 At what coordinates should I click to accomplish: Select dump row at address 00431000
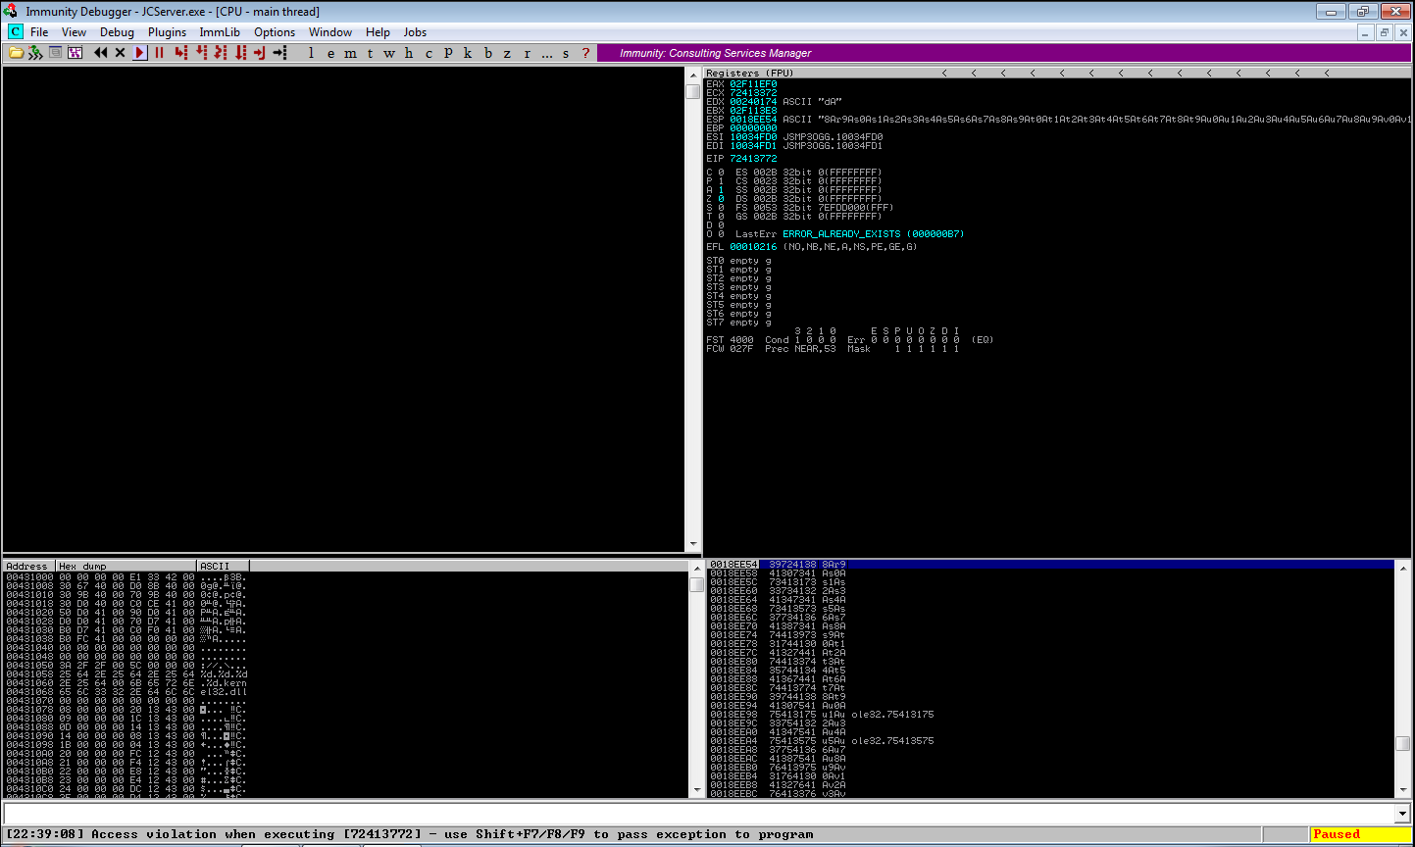126,576
